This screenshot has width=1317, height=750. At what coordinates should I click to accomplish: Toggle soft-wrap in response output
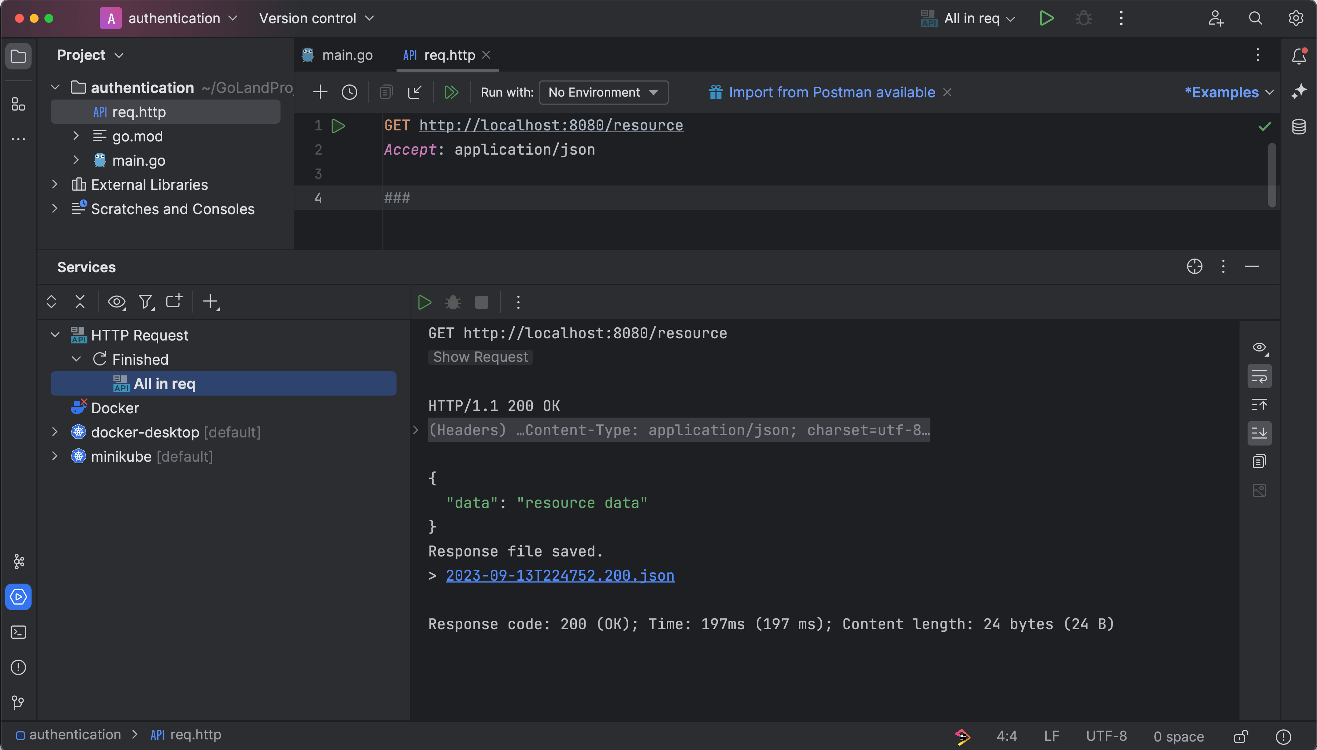[1259, 376]
